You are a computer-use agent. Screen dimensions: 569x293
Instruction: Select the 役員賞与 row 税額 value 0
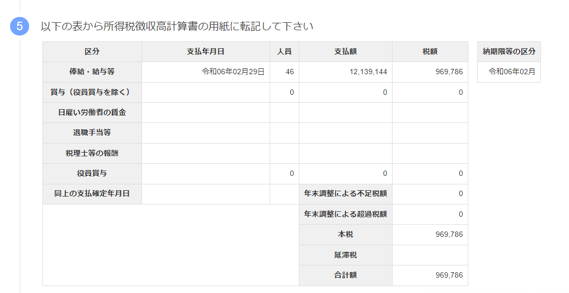coord(461,174)
